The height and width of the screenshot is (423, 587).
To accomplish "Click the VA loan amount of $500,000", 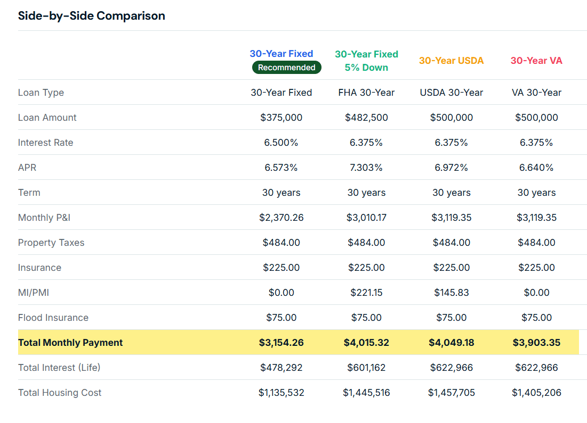I will pos(536,117).
